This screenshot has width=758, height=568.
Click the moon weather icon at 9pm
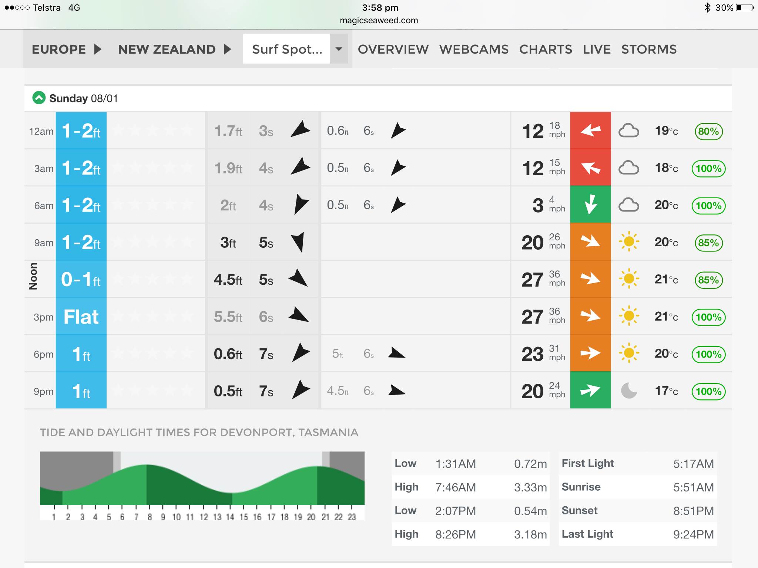point(628,390)
